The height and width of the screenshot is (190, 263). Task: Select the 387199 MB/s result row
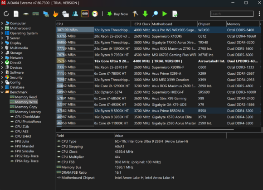(158, 30)
